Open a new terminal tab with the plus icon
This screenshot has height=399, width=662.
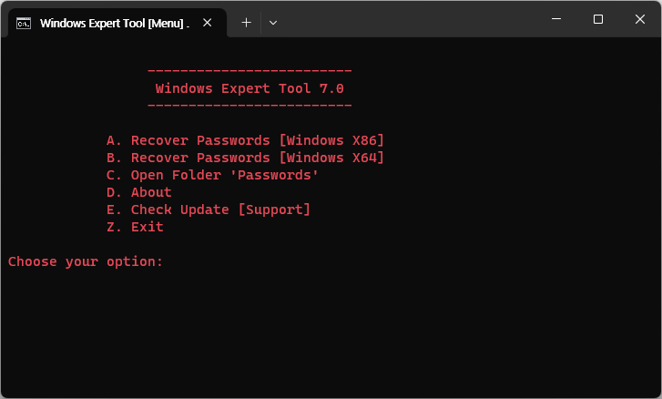[246, 23]
